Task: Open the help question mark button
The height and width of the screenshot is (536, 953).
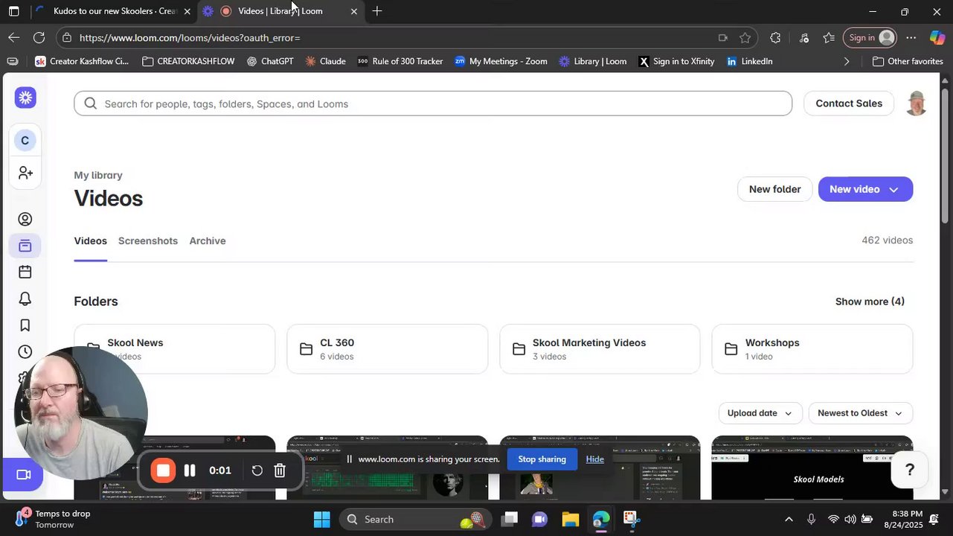Action: point(909,470)
